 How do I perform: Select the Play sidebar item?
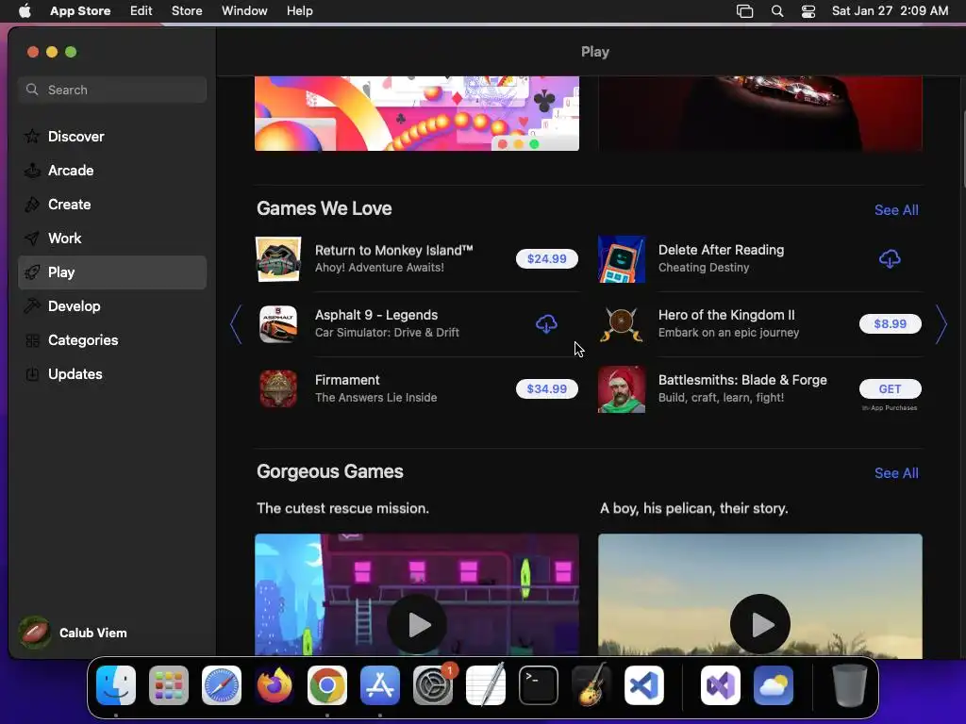click(x=113, y=272)
